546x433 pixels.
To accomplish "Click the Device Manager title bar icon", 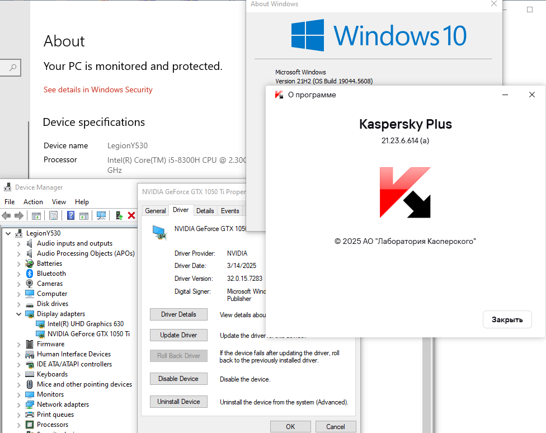I will point(7,187).
